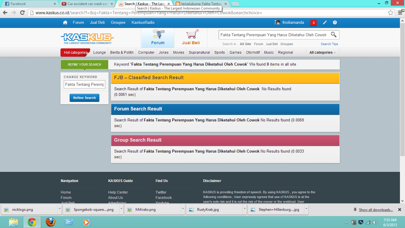Click the frisiliamanda avatar image
The width and height of the screenshot is (405, 228).
pos(277,22)
